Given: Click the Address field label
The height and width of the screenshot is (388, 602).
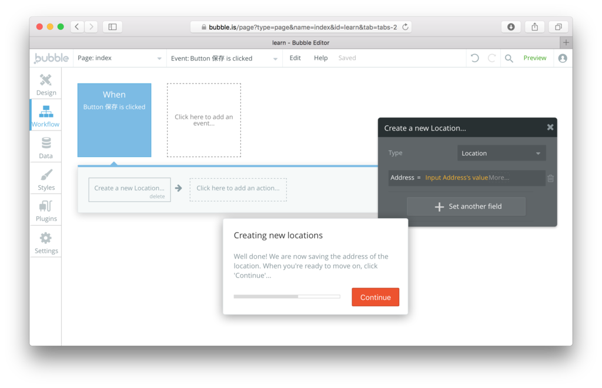Looking at the screenshot, I should tap(402, 178).
